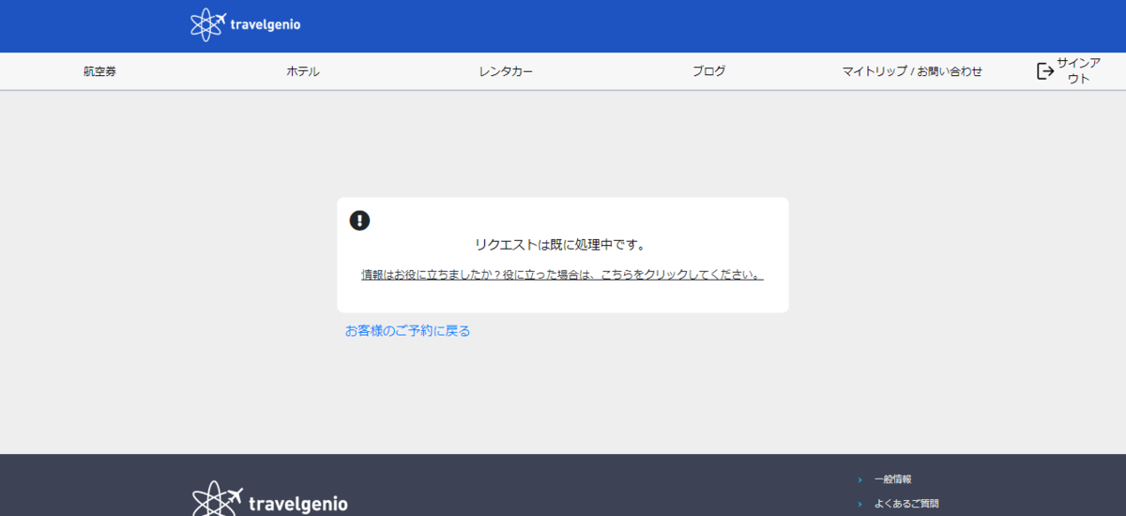The width and height of the screenshot is (1126, 516).
Task: Click the exclamation alert icon
Action: (x=359, y=220)
